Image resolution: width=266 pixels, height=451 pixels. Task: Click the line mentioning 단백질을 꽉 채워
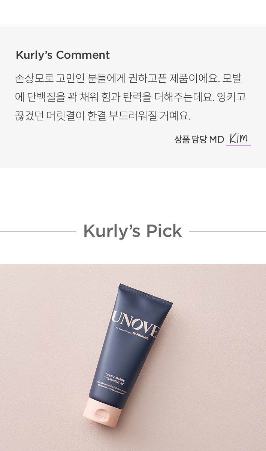(x=130, y=97)
